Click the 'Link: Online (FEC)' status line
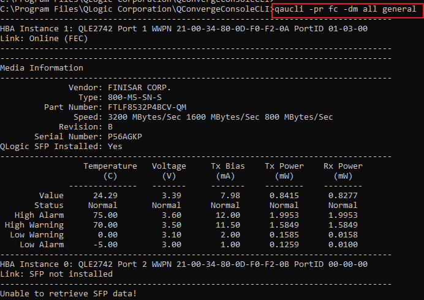The height and width of the screenshot is (300, 424). 44,39
